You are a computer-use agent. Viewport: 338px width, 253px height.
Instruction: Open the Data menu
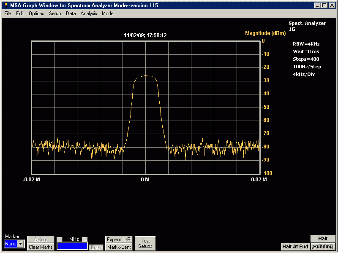point(71,13)
